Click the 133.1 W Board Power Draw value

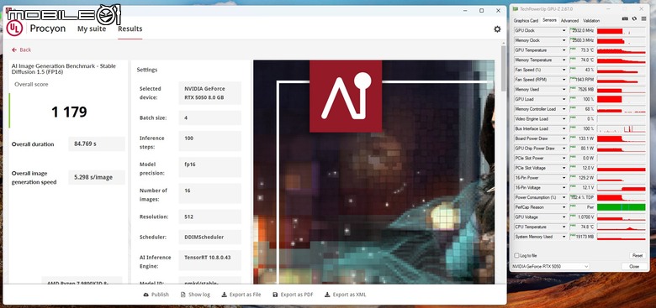pos(583,138)
